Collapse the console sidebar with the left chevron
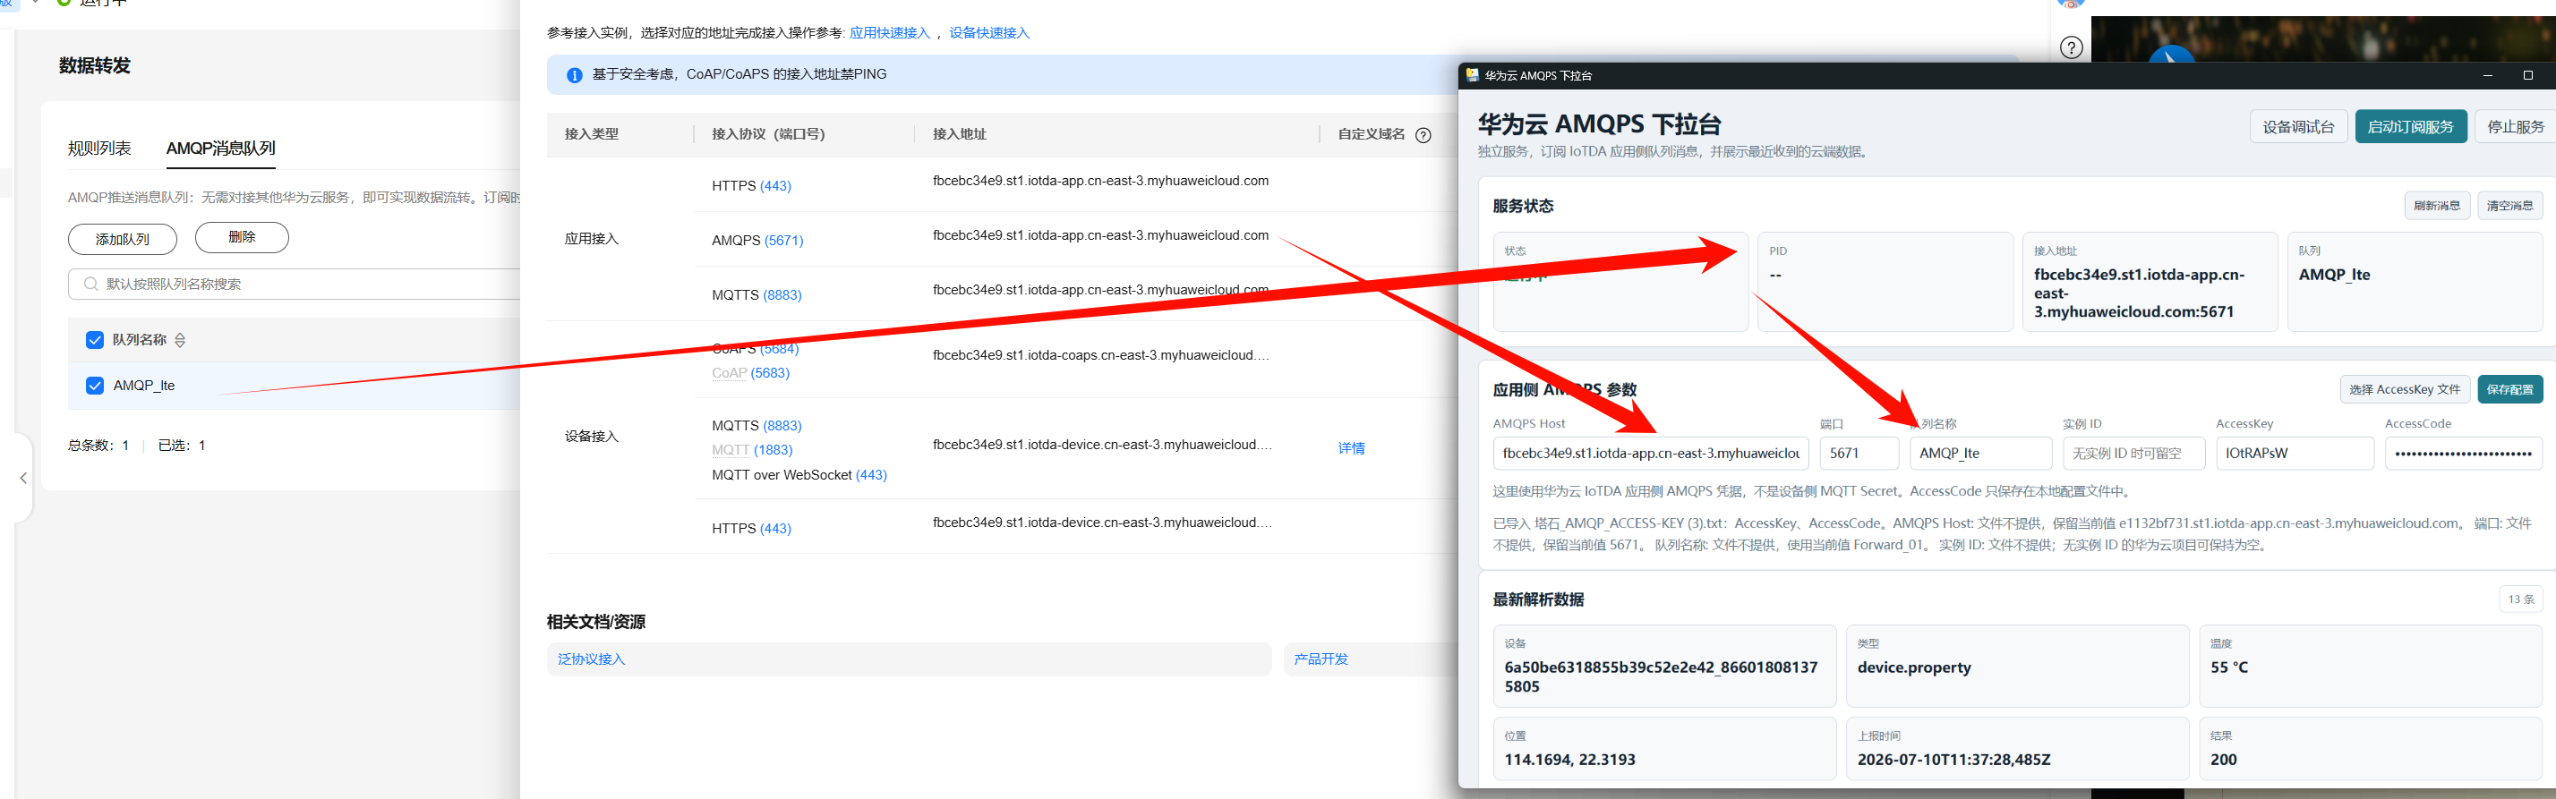 point(24,478)
